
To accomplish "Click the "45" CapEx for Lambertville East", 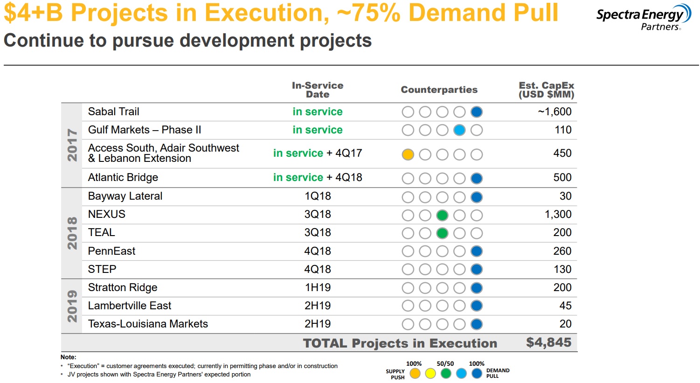I will point(566,306).
